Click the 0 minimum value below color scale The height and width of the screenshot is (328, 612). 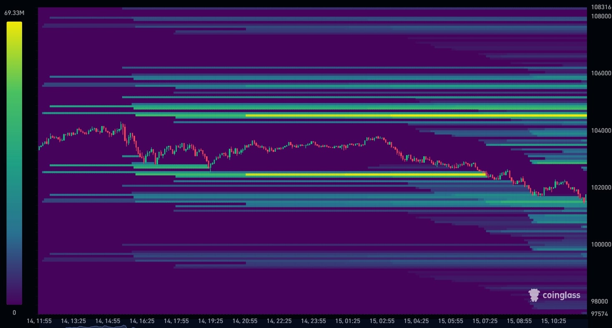tap(14, 313)
